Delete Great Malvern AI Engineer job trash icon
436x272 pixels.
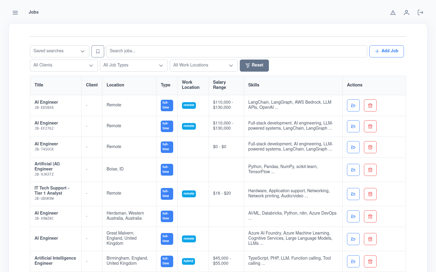click(x=370, y=239)
